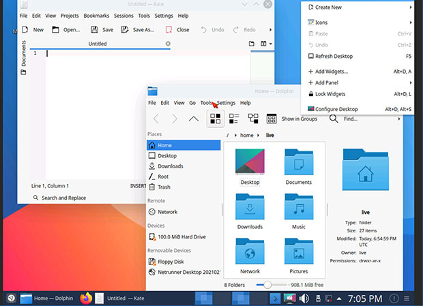The image size is (423, 306).
Task: Click root '/' in Dolphin breadcrumb
Action: (x=228, y=135)
